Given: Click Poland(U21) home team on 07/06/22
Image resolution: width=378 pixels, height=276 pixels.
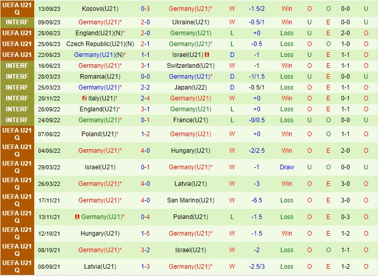Looking at the screenshot, I should pos(100,134).
